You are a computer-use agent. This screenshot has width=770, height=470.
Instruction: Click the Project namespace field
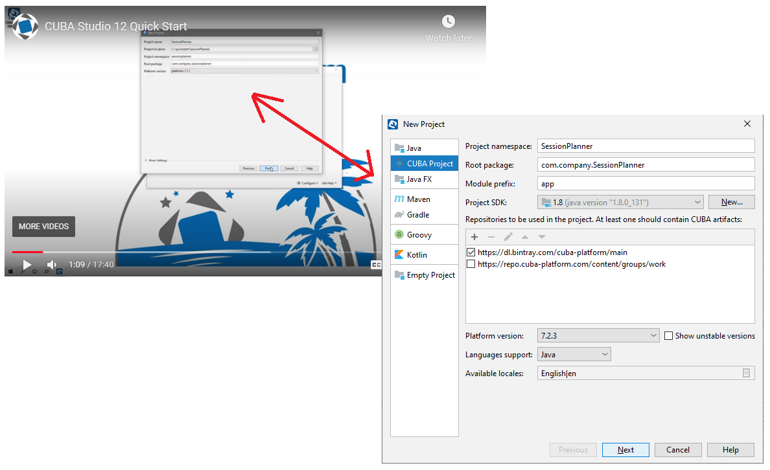646,146
